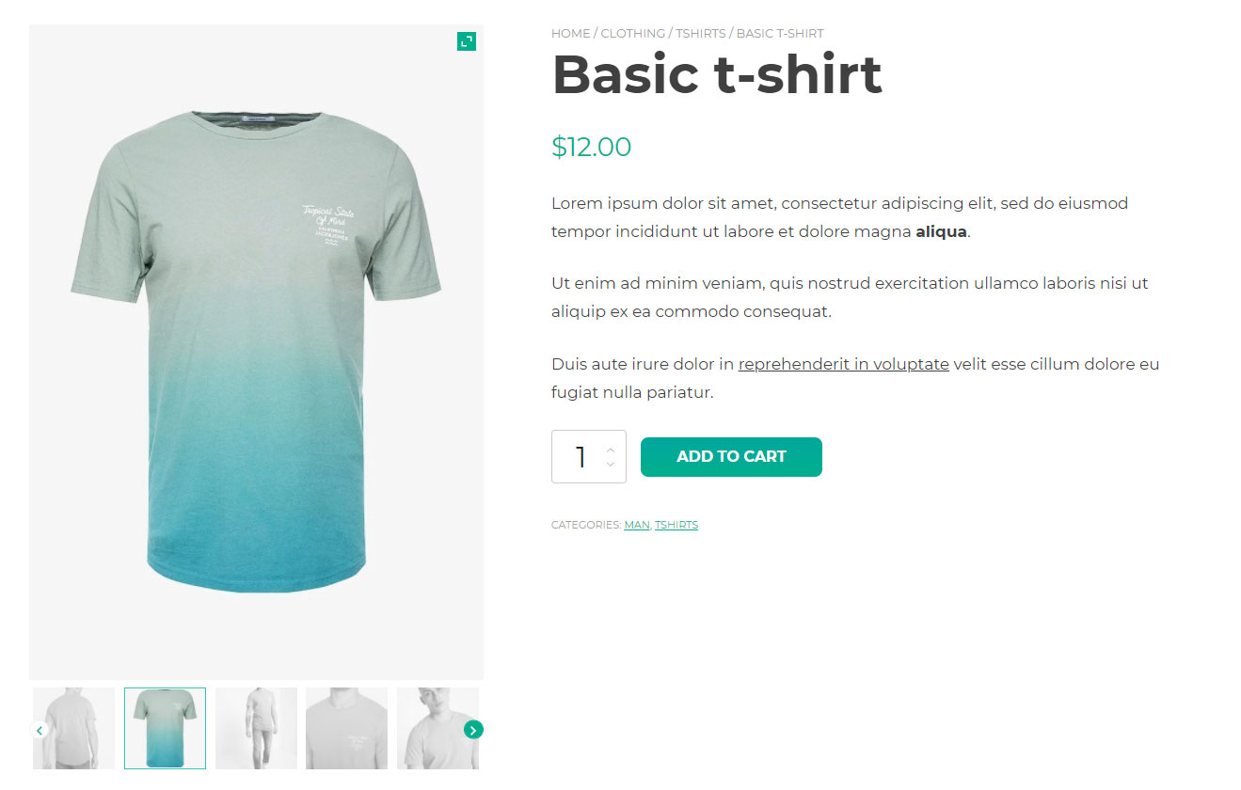Select the gradient teal shirt thumbnail
The height and width of the screenshot is (790, 1241).
[x=165, y=729]
